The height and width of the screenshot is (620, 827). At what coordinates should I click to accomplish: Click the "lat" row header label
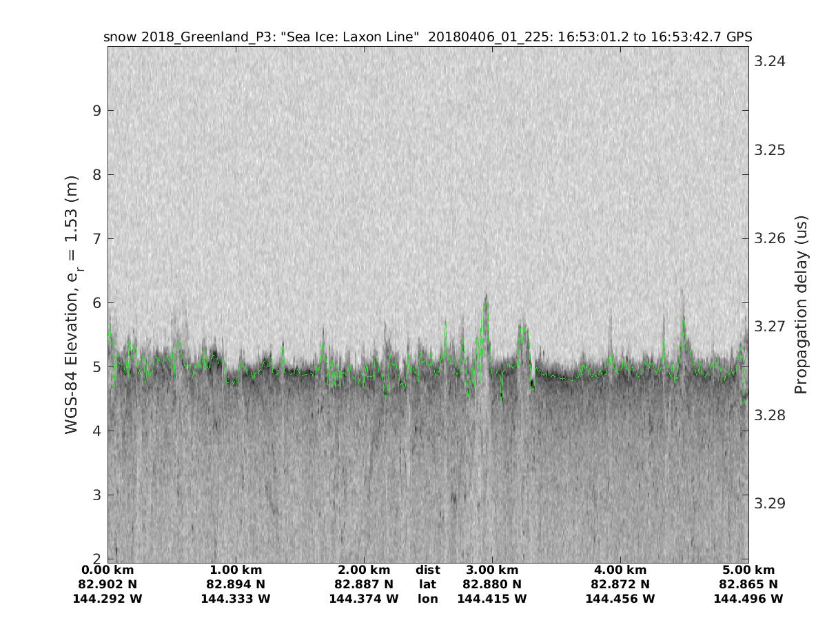coord(427,585)
